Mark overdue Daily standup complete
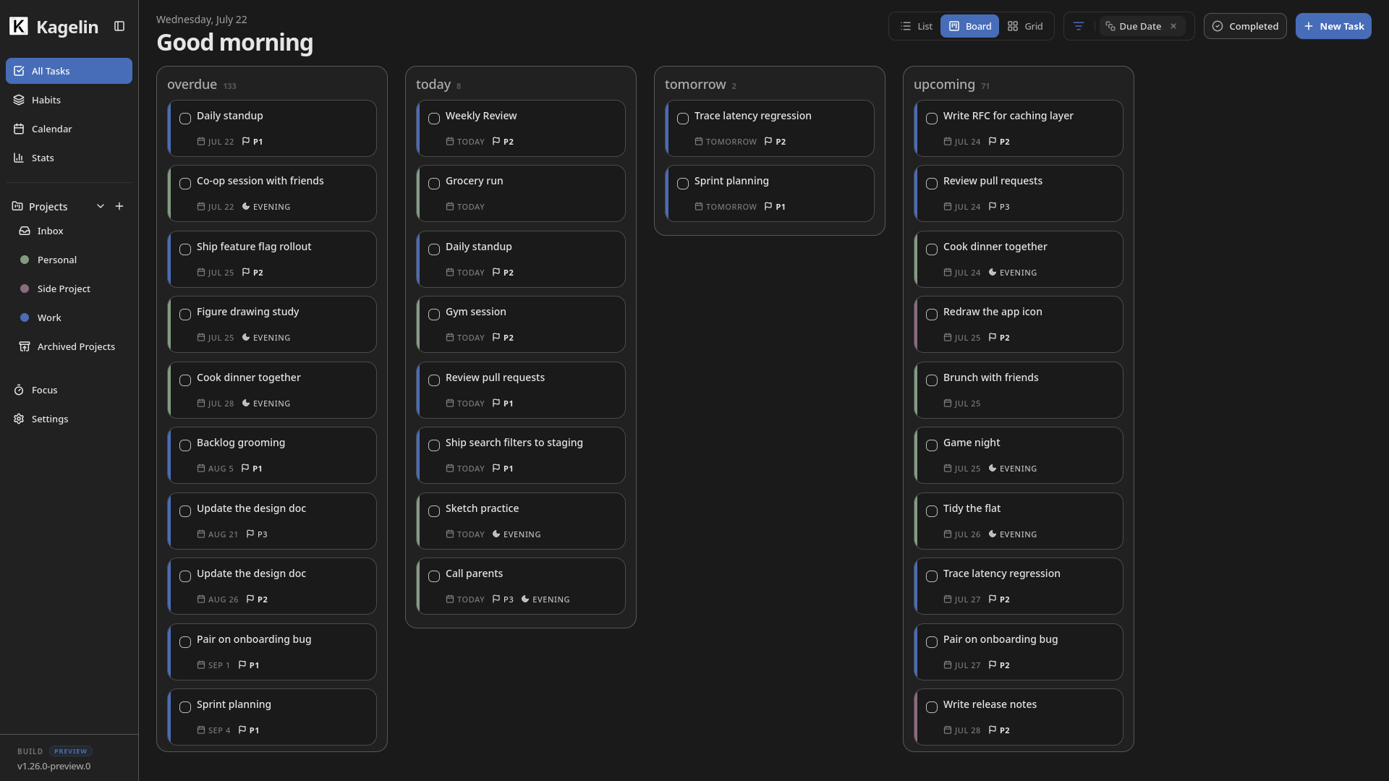This screenshot has height=781, width=1389. [185, 119]
